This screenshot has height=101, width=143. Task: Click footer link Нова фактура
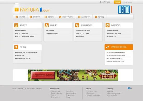55,91
